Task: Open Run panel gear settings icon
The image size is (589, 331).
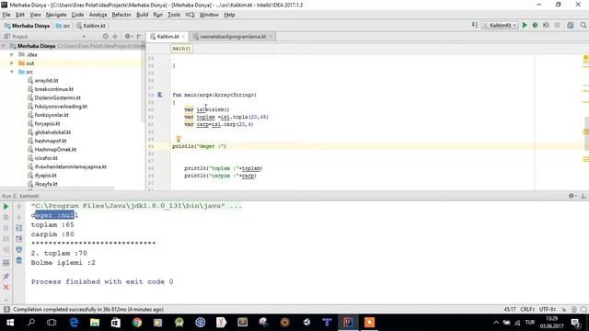Action: point(572,196)
